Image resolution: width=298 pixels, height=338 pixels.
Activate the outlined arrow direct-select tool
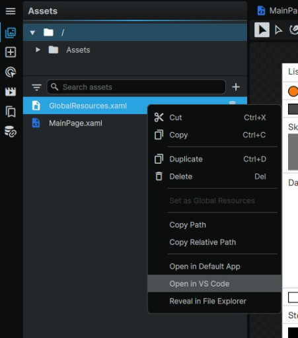278,30
